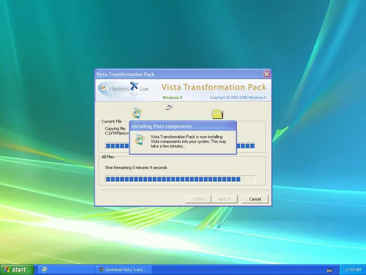The height and width of the screenshot is (275, 366).
Task: Click the Vista Transformation Pack banner heading
Action: pyautogui.click(x=214, y=87)
